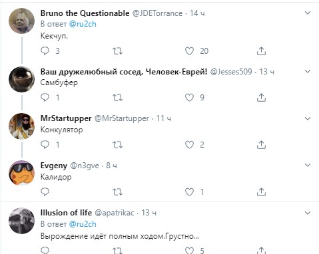Viewport: 319px width, 254px height.
Task: Reply to Evgeny's Калидор tweet
Action: coord(45,191)
